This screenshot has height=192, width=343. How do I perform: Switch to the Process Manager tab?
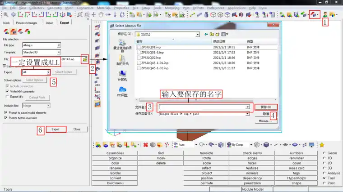click(x=27, y=23)
